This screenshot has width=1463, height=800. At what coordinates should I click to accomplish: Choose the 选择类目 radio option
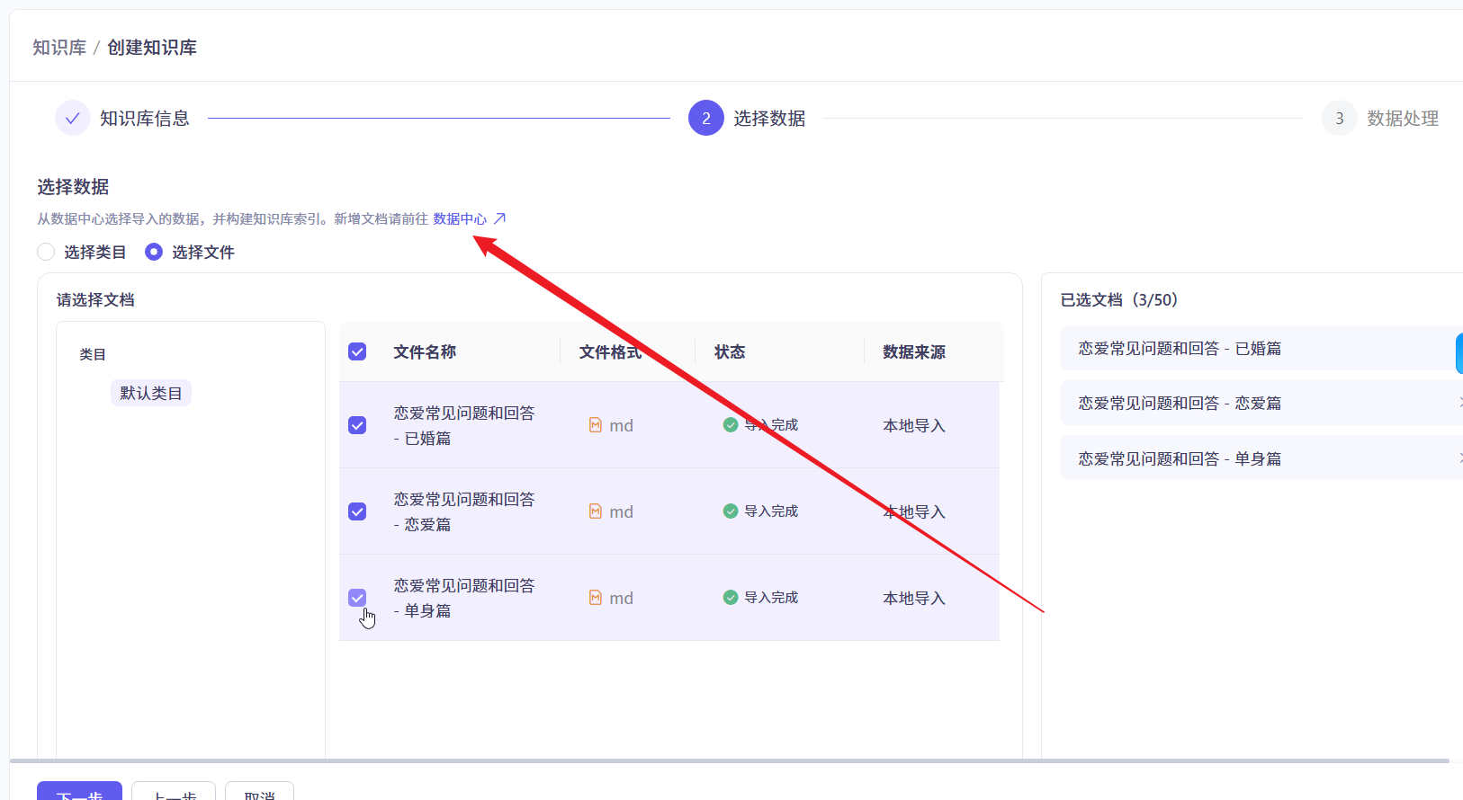pyautogui.click(x=46, y=252)
